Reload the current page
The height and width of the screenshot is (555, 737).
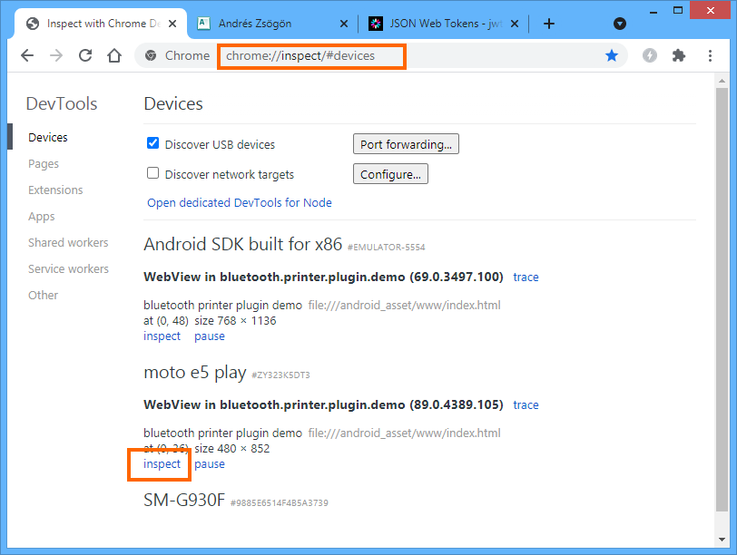(85, 55)
